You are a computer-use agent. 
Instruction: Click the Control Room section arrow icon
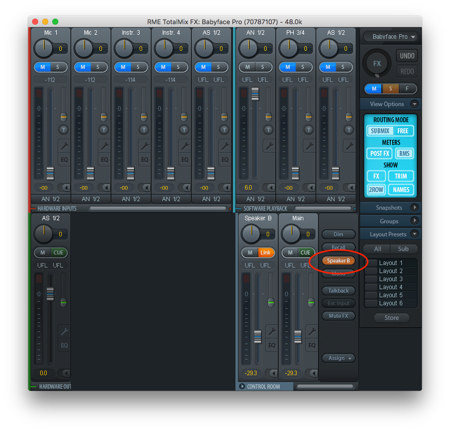coord(242,386)
